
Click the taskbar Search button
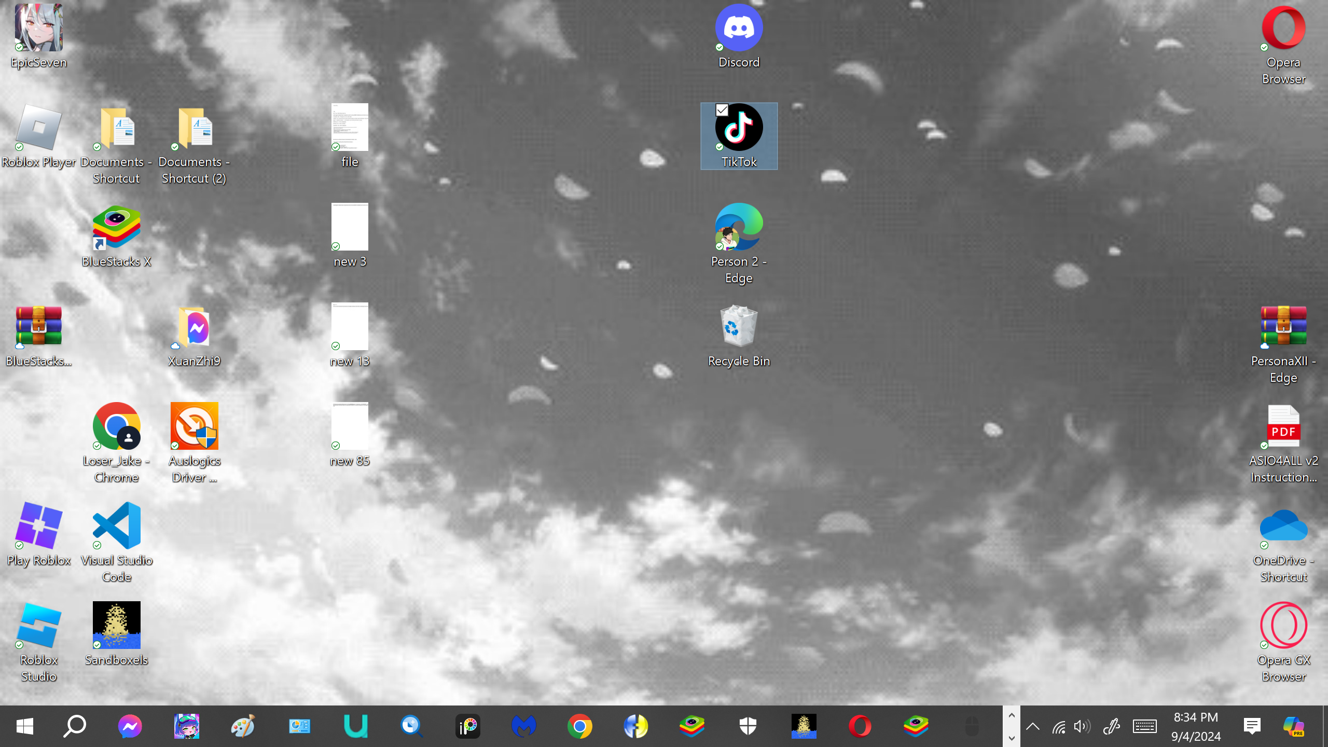[x=74, y=726]
